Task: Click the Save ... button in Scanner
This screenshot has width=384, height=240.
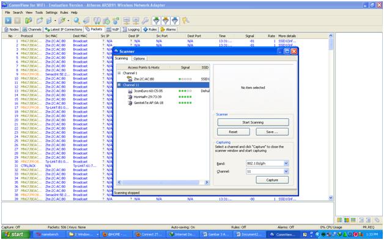Action: click(272, 132)
